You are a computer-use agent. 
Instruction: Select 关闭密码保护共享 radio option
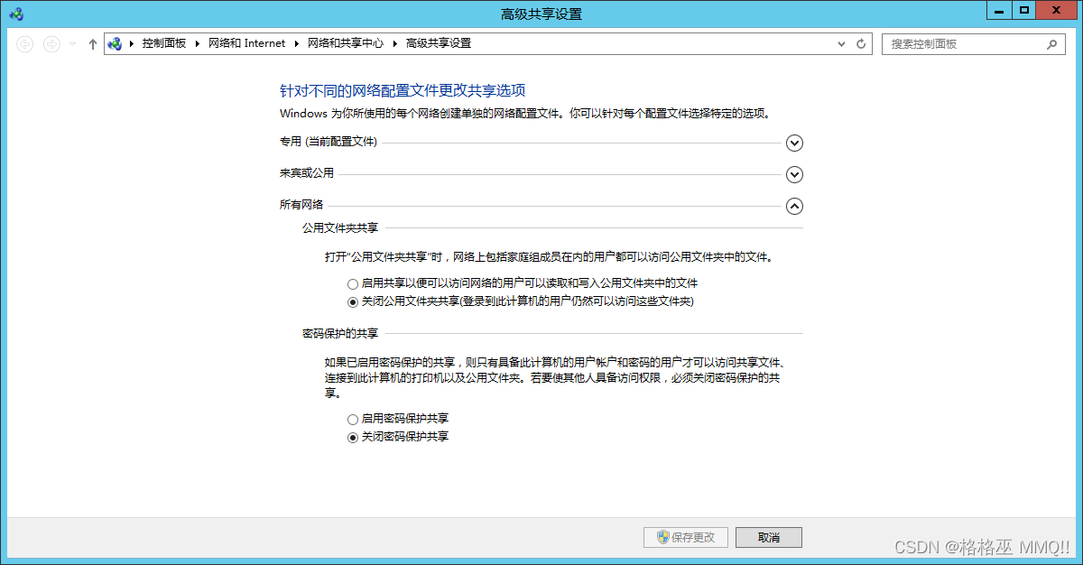[x=353, y=437]
